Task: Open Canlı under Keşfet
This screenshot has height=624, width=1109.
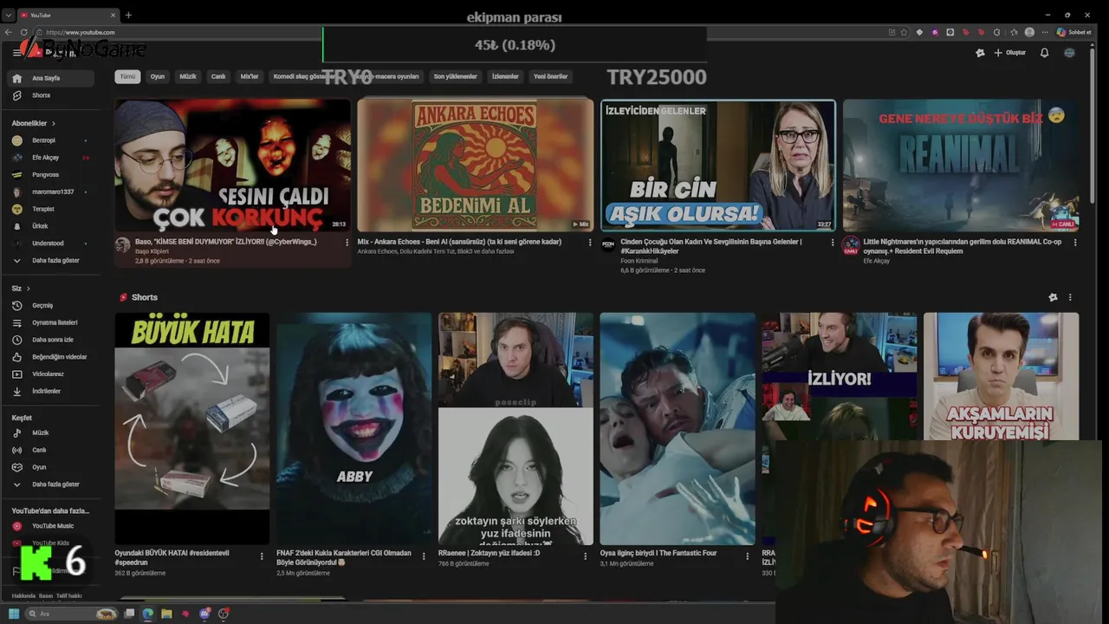Action: [x=50, y=450]
